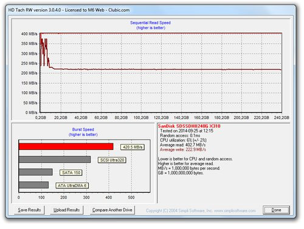Select the gray ATA UltraDMA 6 bar
304x229 pixels.
click(33, 185)
